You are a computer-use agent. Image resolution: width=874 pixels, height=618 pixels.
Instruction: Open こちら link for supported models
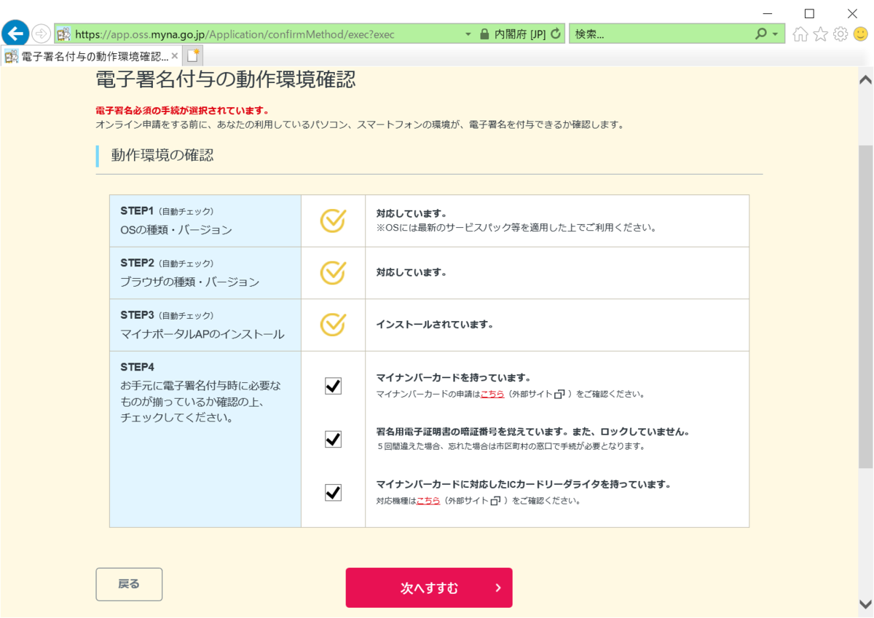[428, 501]
